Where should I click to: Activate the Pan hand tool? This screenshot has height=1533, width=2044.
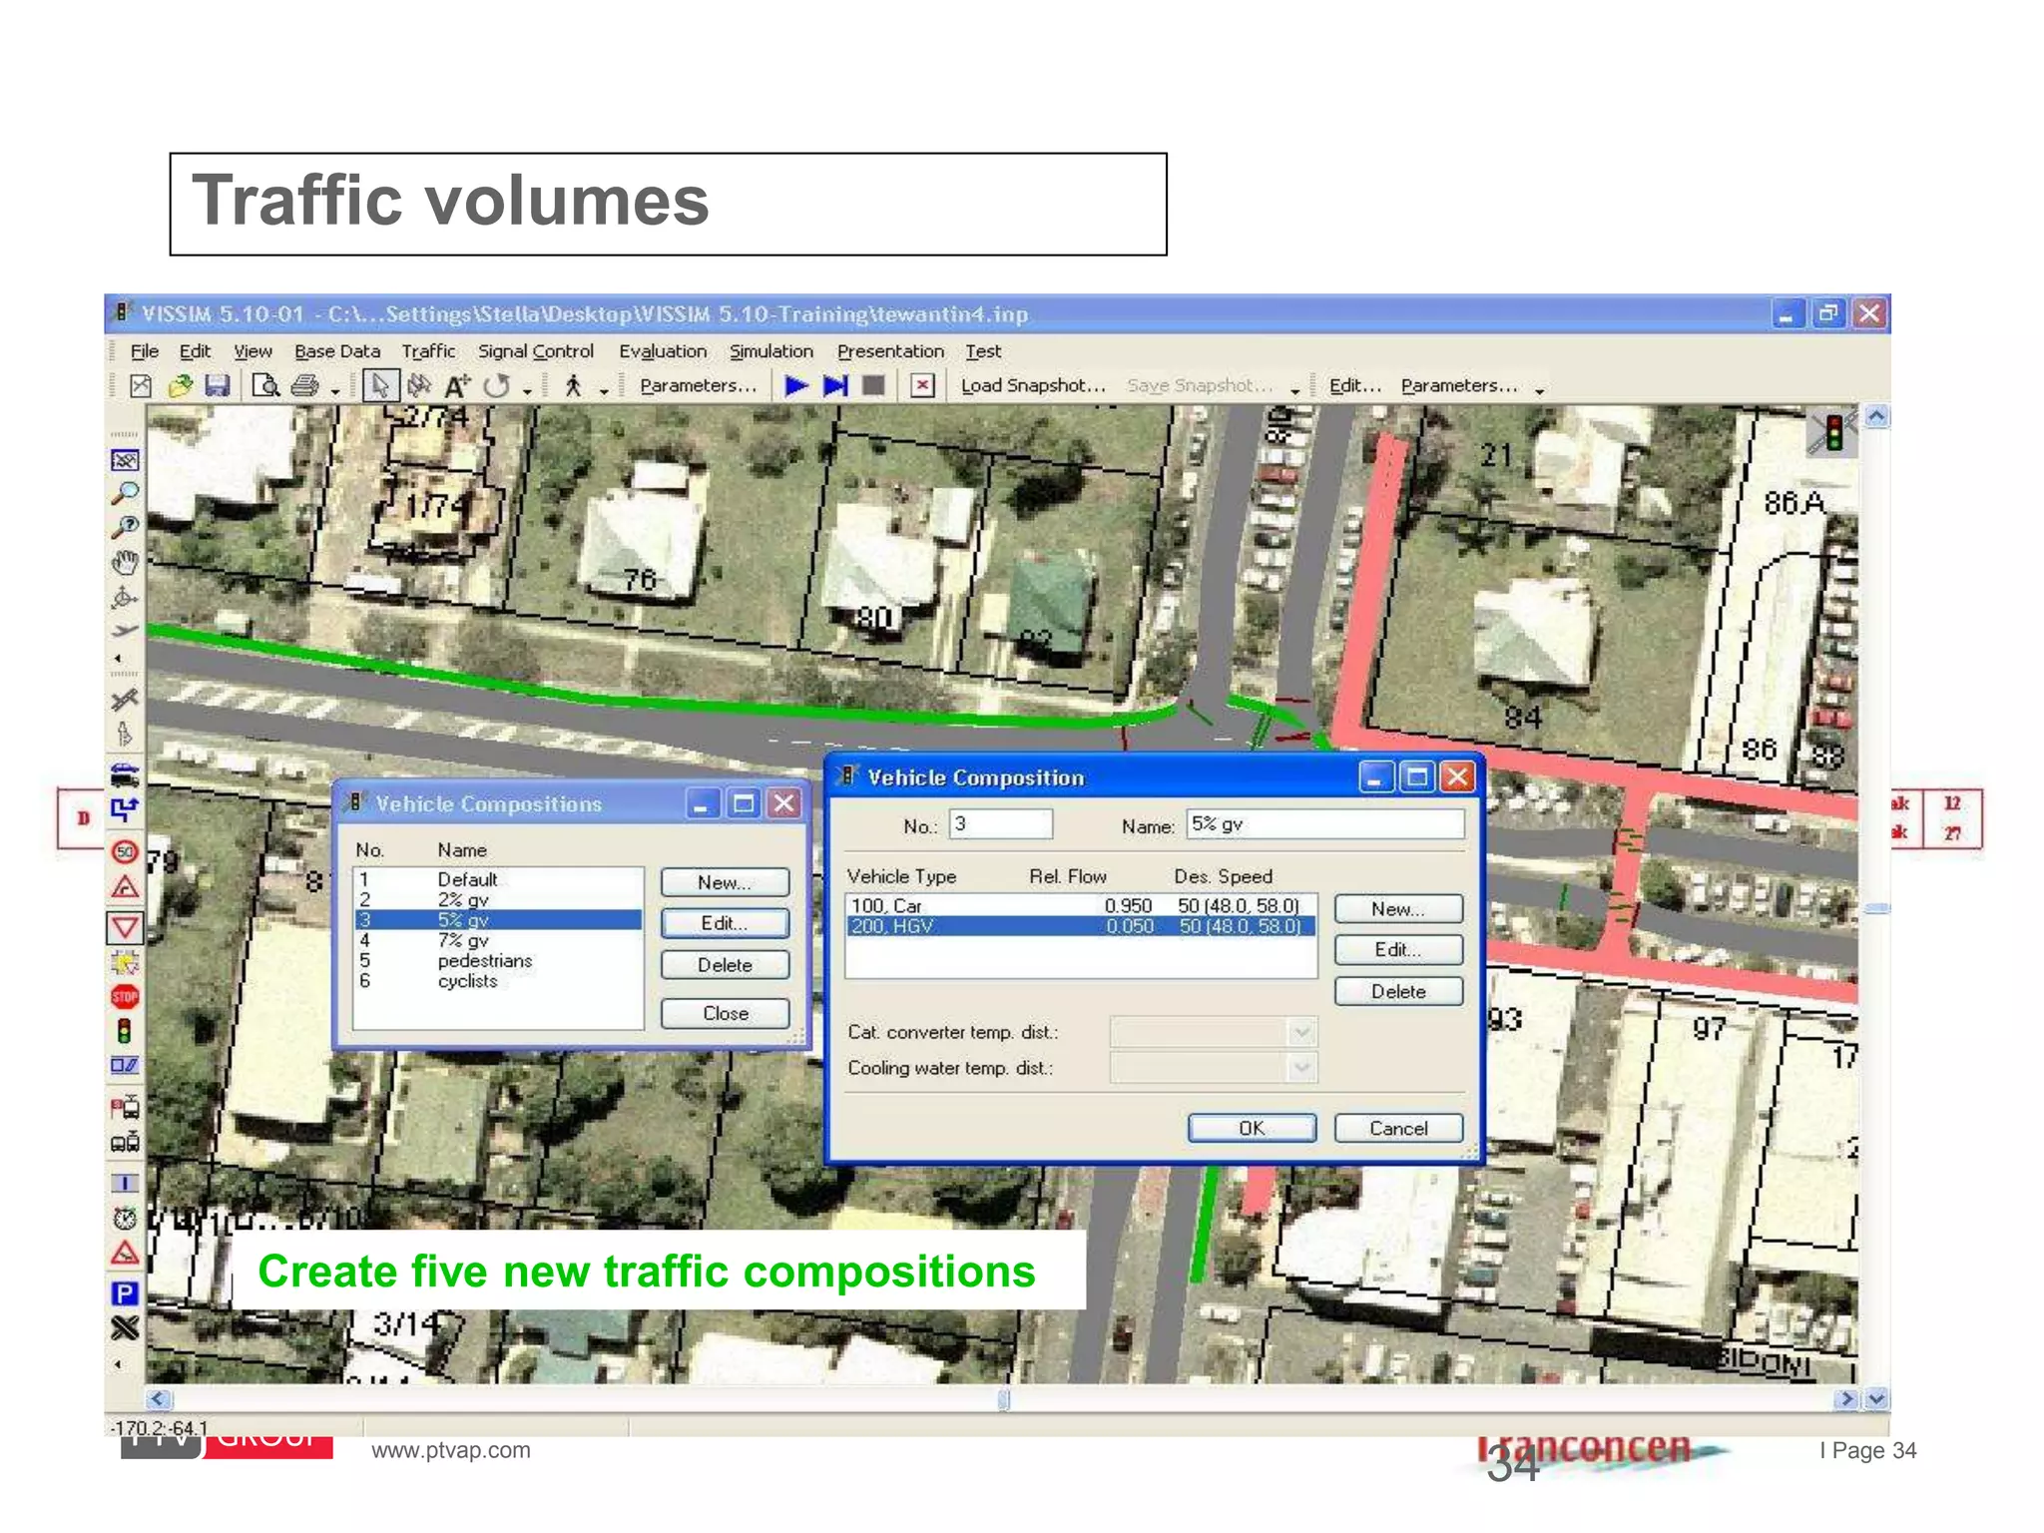pos(125,563)
